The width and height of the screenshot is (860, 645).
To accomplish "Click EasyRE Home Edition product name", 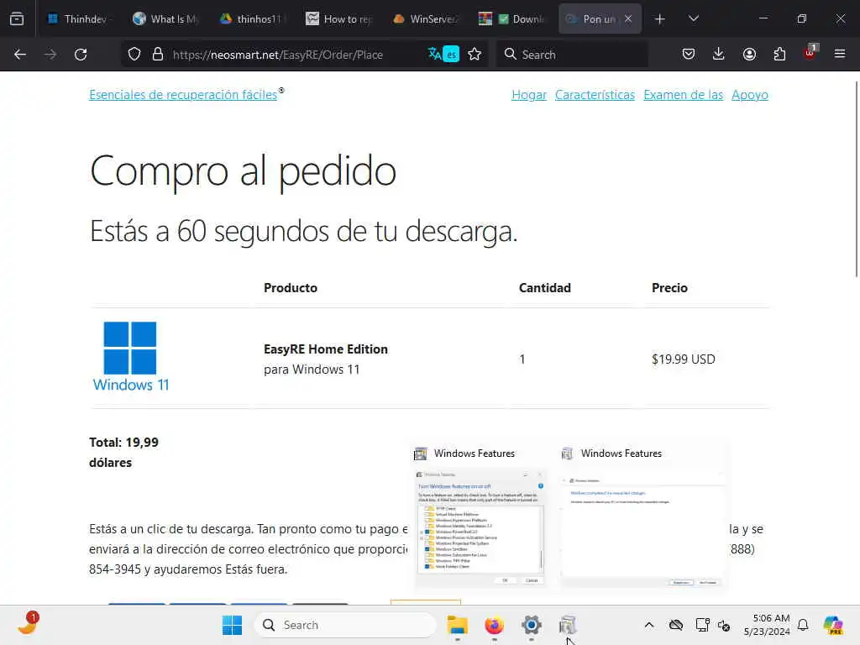I will [326, 349].
